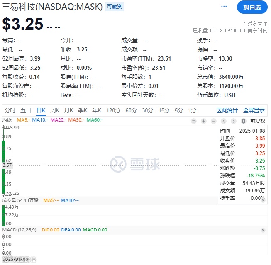Click the 加自选 add-to-watchlist button
Image resolution: width=271 pixels, height=265 pixels.
point(252,7)
